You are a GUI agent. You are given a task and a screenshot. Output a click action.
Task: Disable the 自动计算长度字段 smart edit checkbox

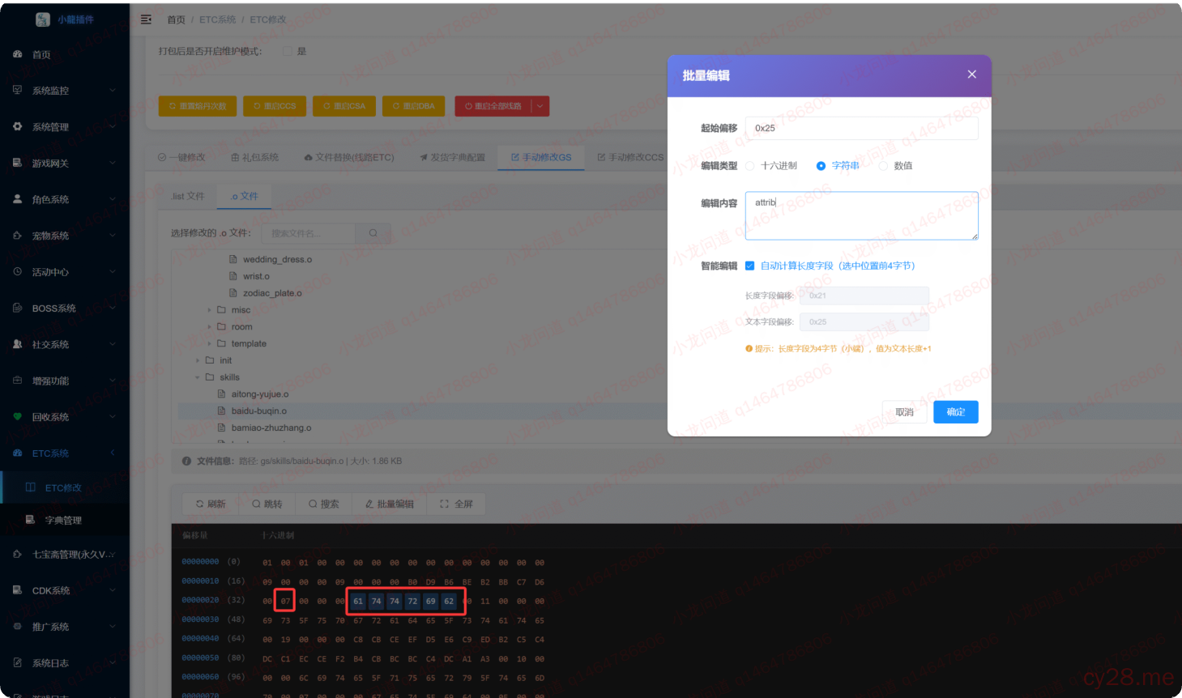click(749, 265)
